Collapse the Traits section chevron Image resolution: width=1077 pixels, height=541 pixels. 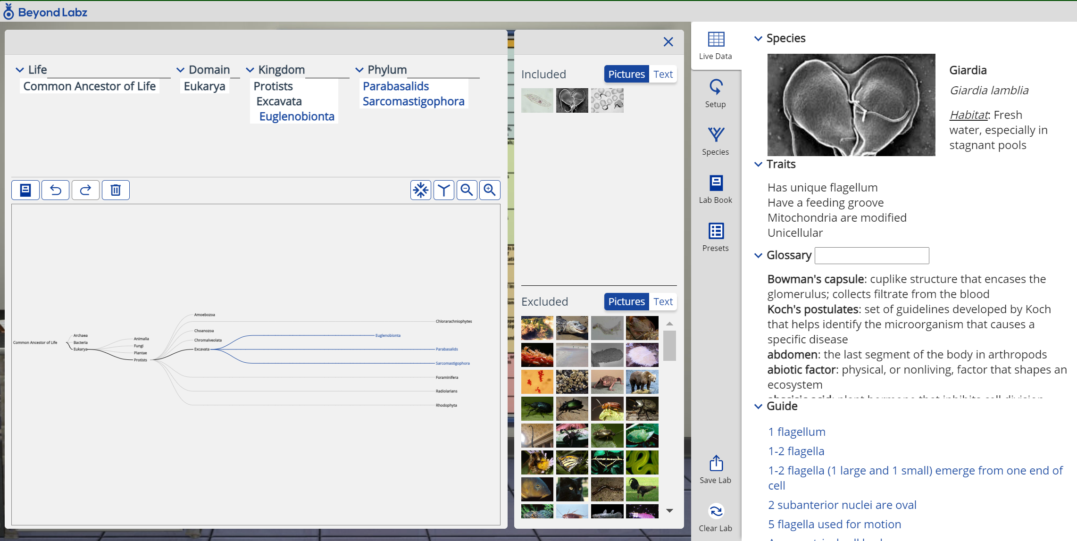point(758,164)
